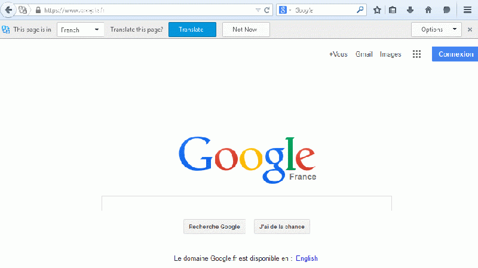
Task: Click the translation icon in the address bar
Action: [23, 10]
